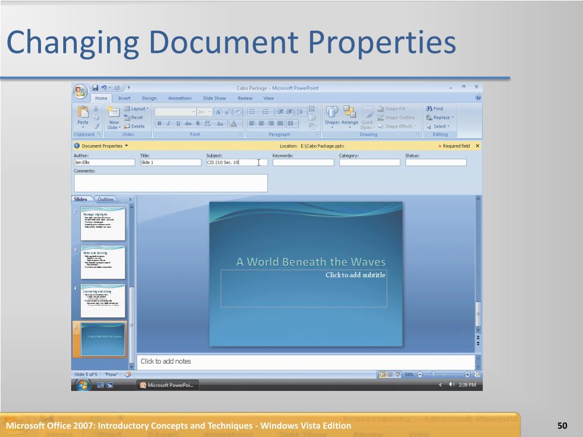
Task: Click the Format Painter brush icon
Action: pyautogui.click(x=97, y=126)
